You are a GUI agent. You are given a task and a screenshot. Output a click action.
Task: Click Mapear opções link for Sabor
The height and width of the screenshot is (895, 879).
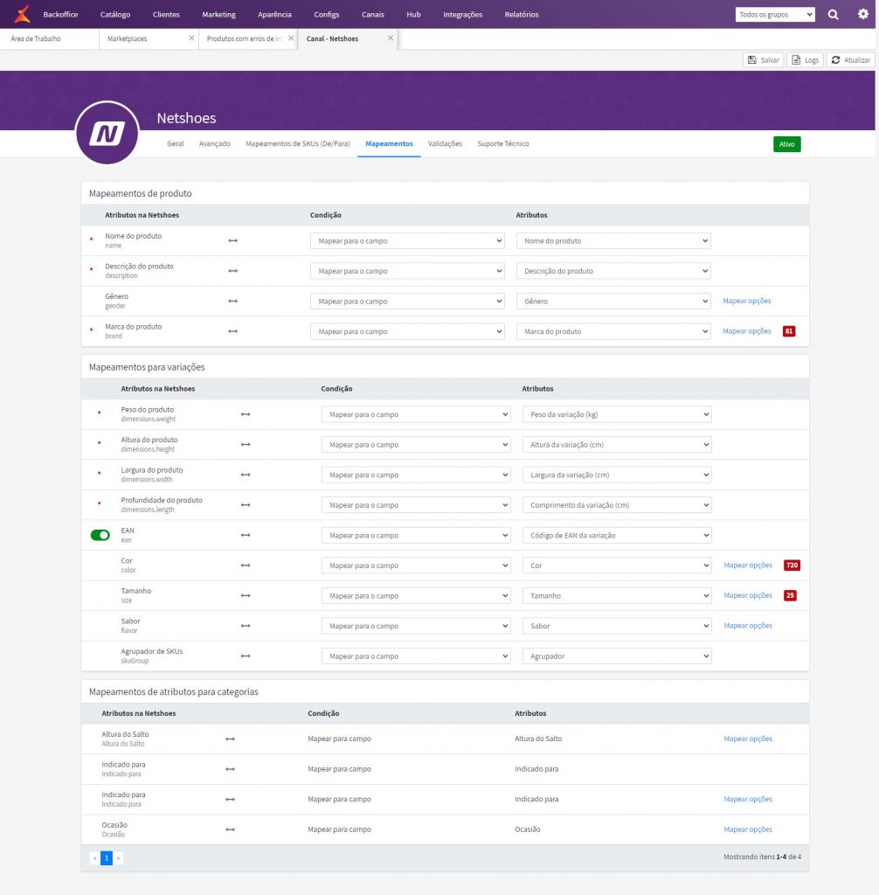748,626
